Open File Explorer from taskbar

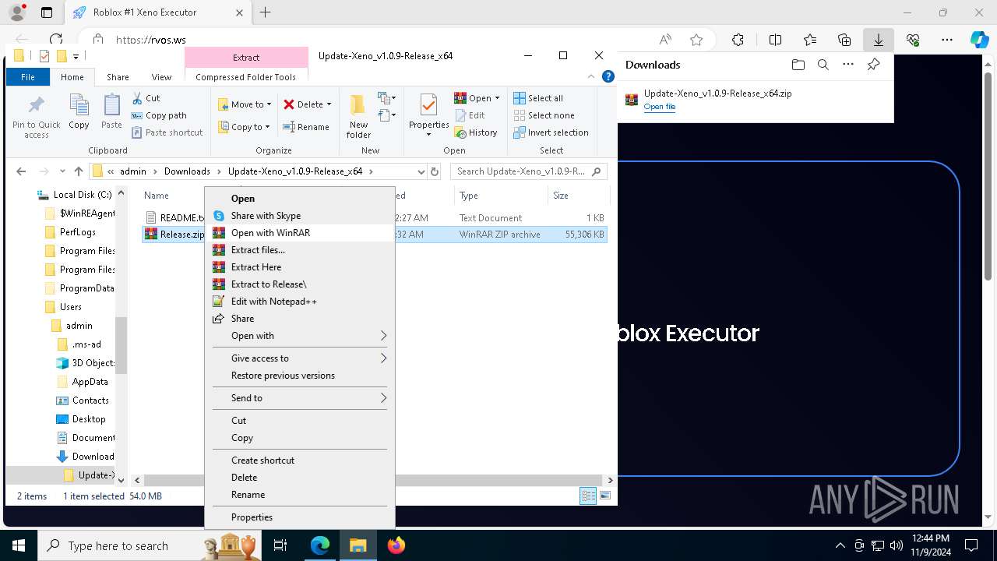[358, 545]
